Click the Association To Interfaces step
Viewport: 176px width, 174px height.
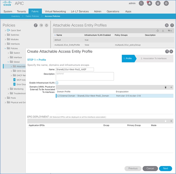point(154,58)
